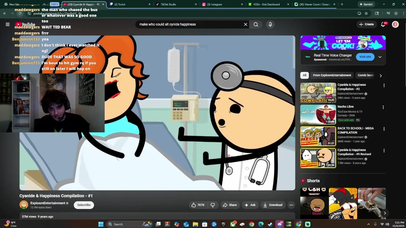Viewport: 406px width, 228px height.
Task: Open Epic Games Launcher from taskbar
Action: click(x=223, y=224)
